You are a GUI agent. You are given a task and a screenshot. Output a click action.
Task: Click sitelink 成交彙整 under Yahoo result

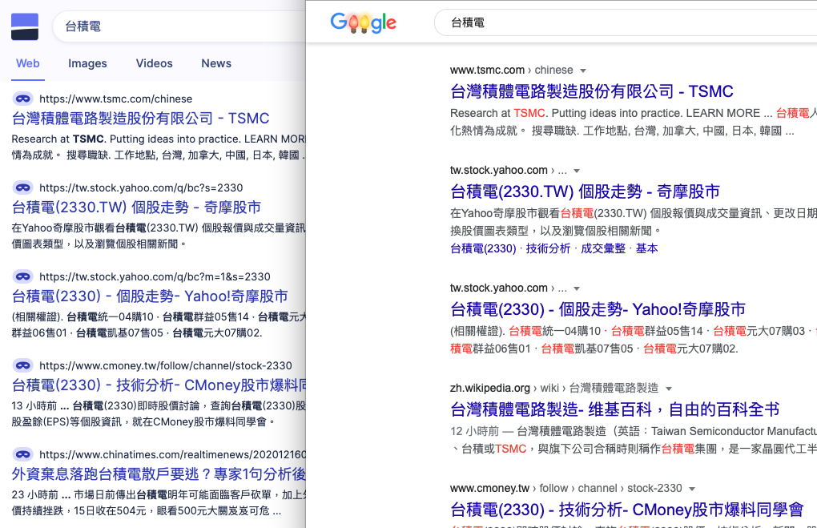603,248
